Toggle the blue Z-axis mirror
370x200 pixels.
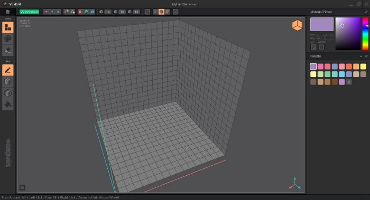click(58, 12)
